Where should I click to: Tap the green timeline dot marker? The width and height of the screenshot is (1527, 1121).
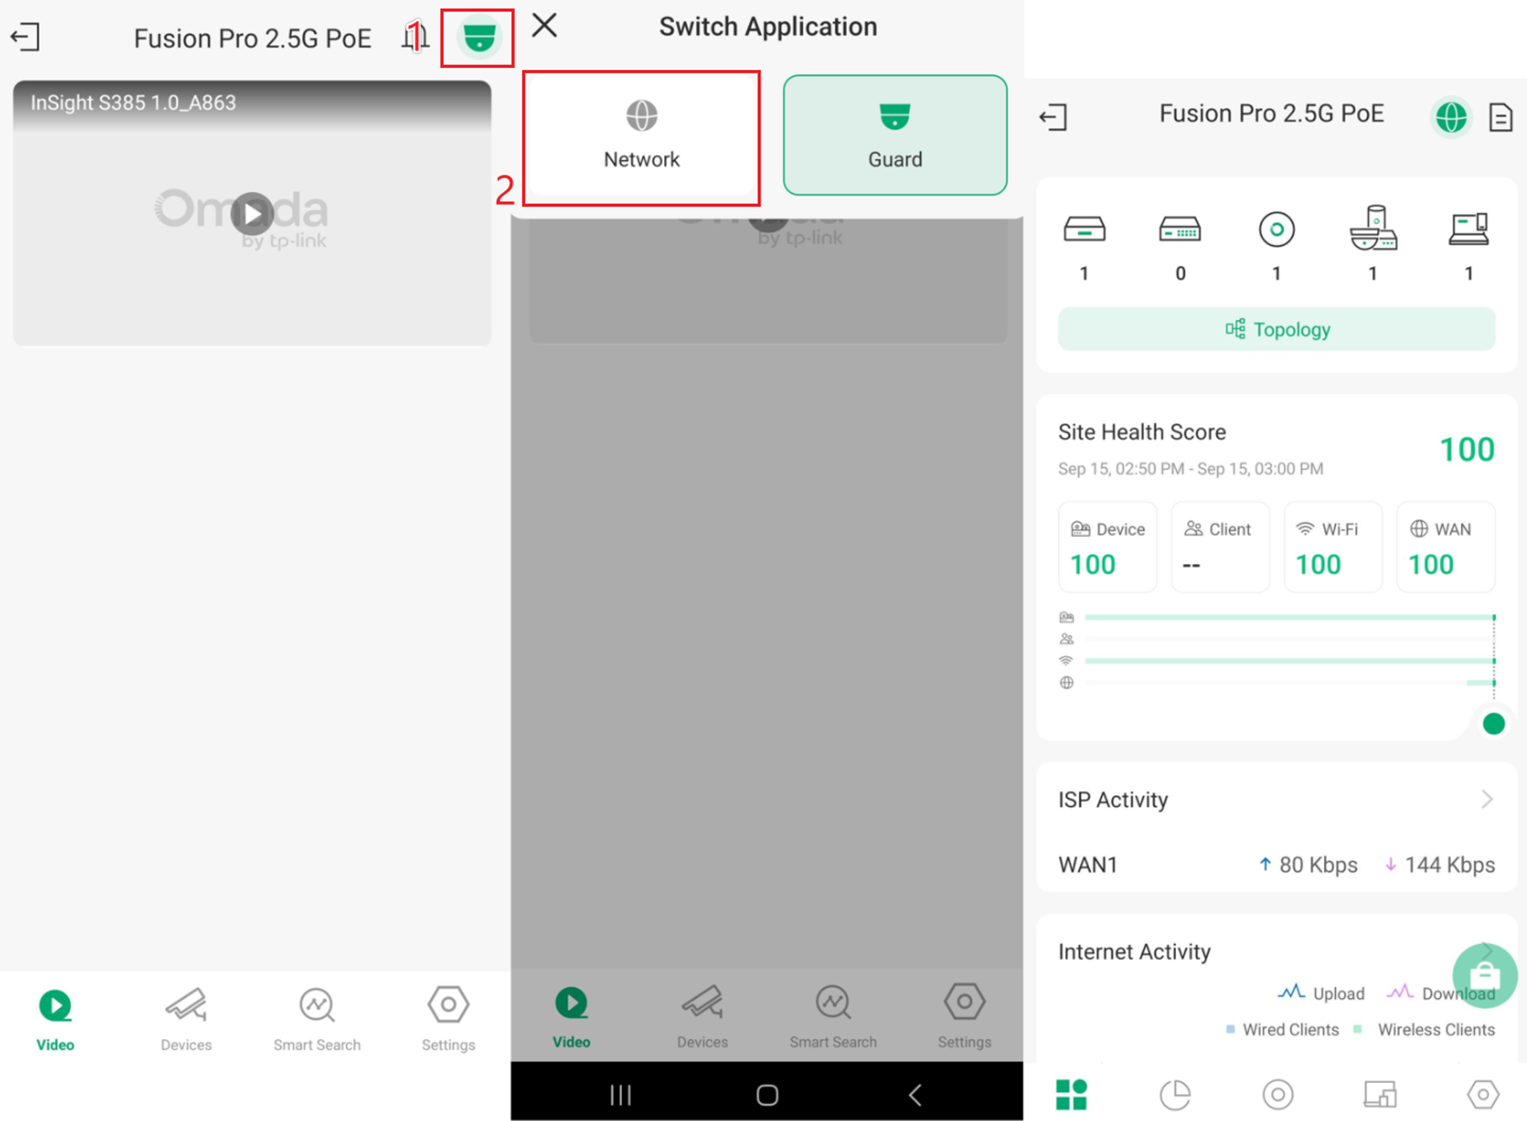[x=1494, y=724]
